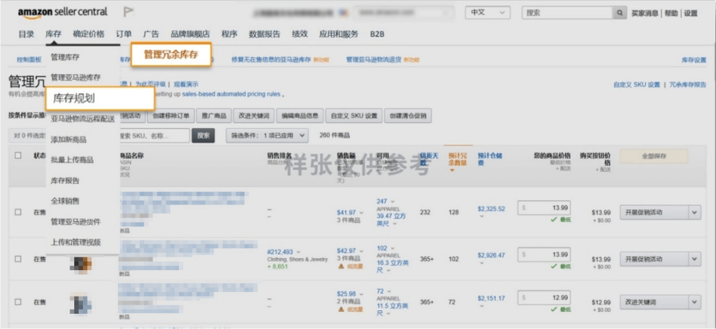
Task: Choose 库存规划 from the inventory menu
Action: point(100,99)
